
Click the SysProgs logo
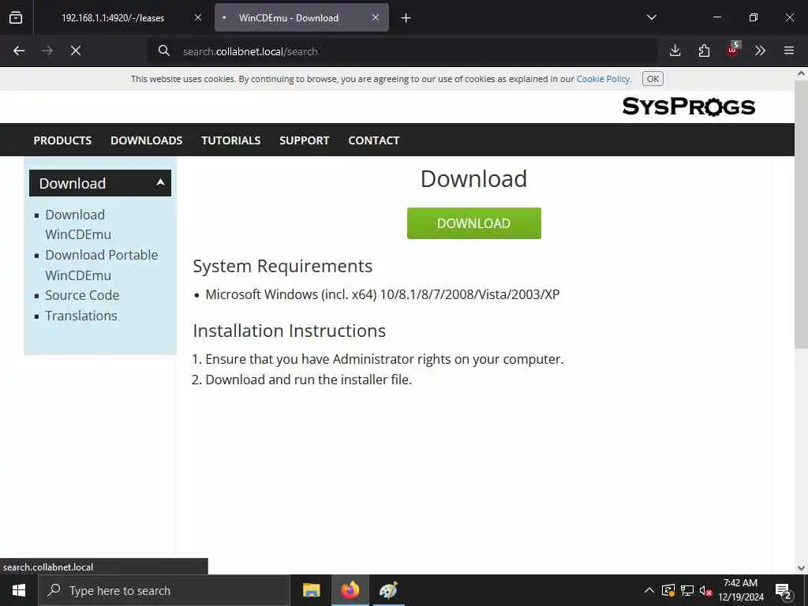pyautogui.click(x=688, y=107)
